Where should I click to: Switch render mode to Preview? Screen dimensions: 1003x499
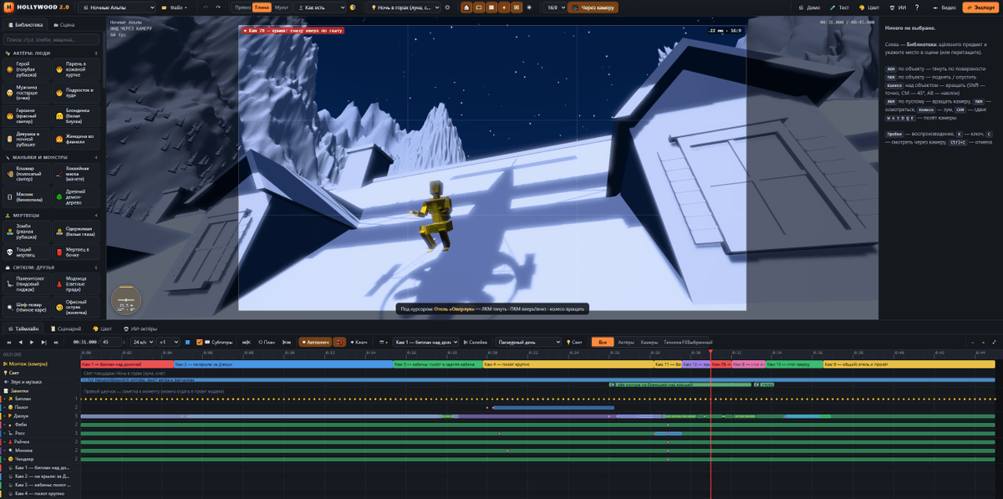[x=242, y=8]
